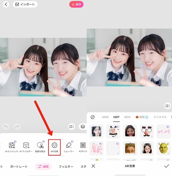This screenshot has height=176, width=172.
Task: Confirm AR effect with the checkmark
Action: coord(167,166)
